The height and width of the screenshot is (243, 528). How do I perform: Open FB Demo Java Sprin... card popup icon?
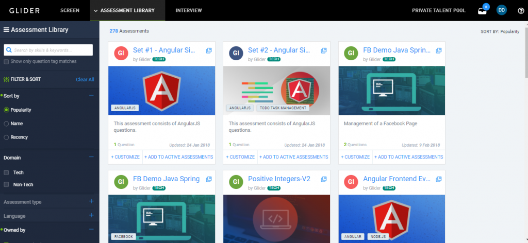click(x=439, y=50)
